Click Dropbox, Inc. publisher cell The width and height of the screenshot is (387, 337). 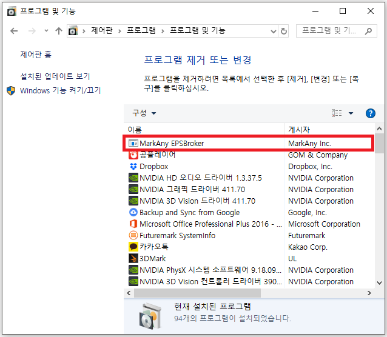tap(310, 167)
